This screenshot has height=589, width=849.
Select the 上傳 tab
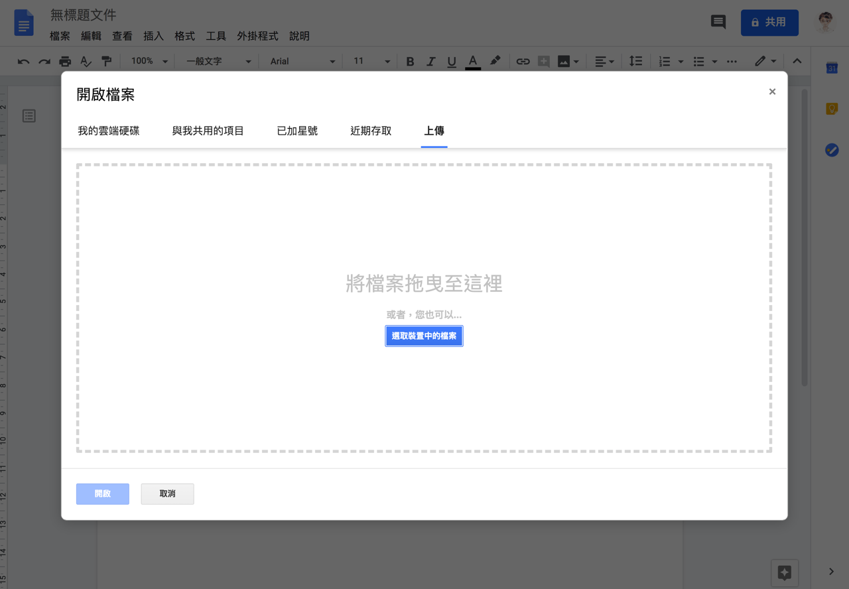pyautogui.click(x=434, y=131)
